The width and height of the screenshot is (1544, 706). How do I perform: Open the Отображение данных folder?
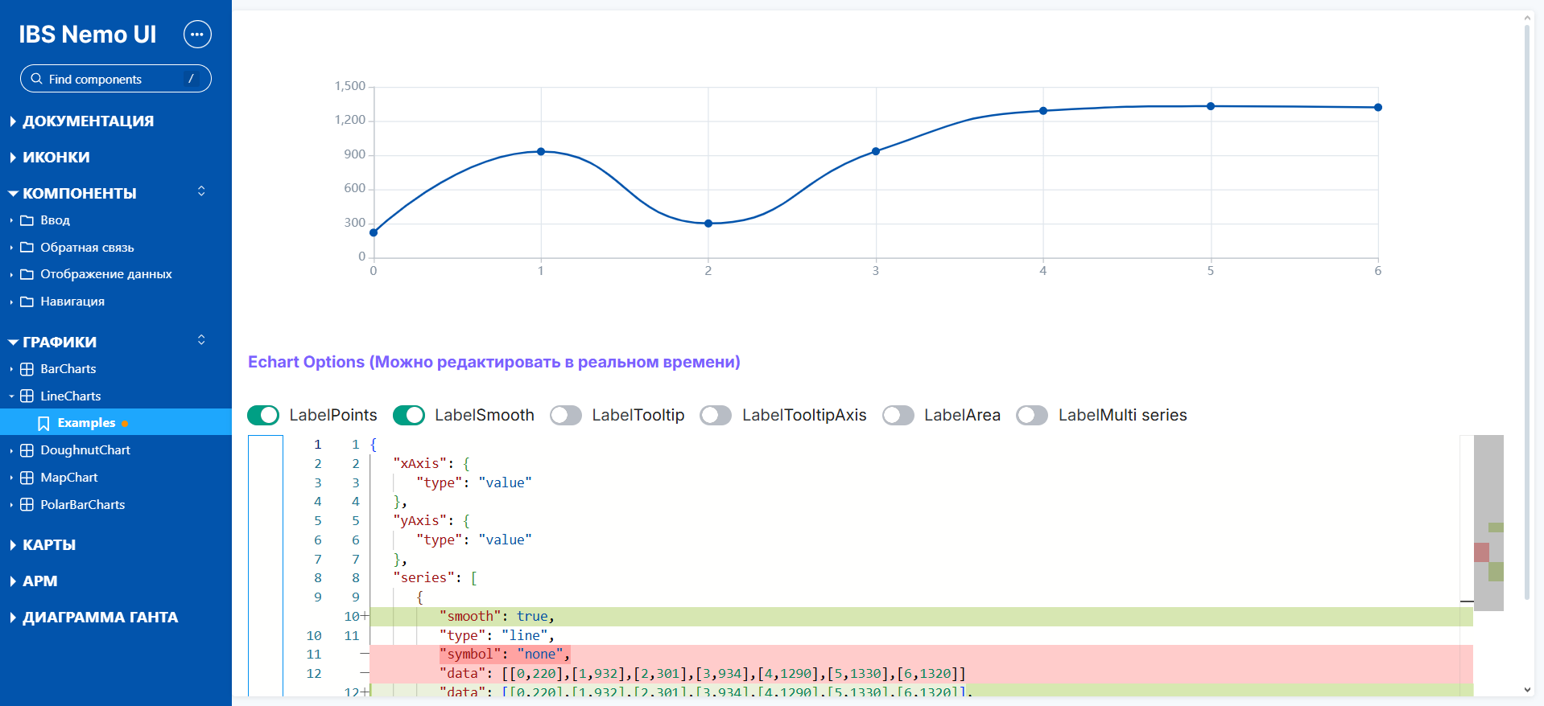[105, 274]
